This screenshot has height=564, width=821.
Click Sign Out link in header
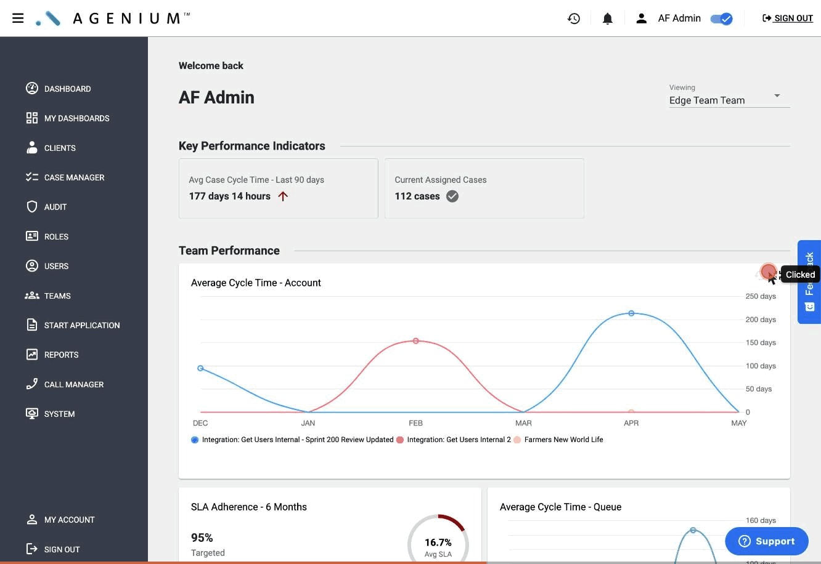[788, 18]
